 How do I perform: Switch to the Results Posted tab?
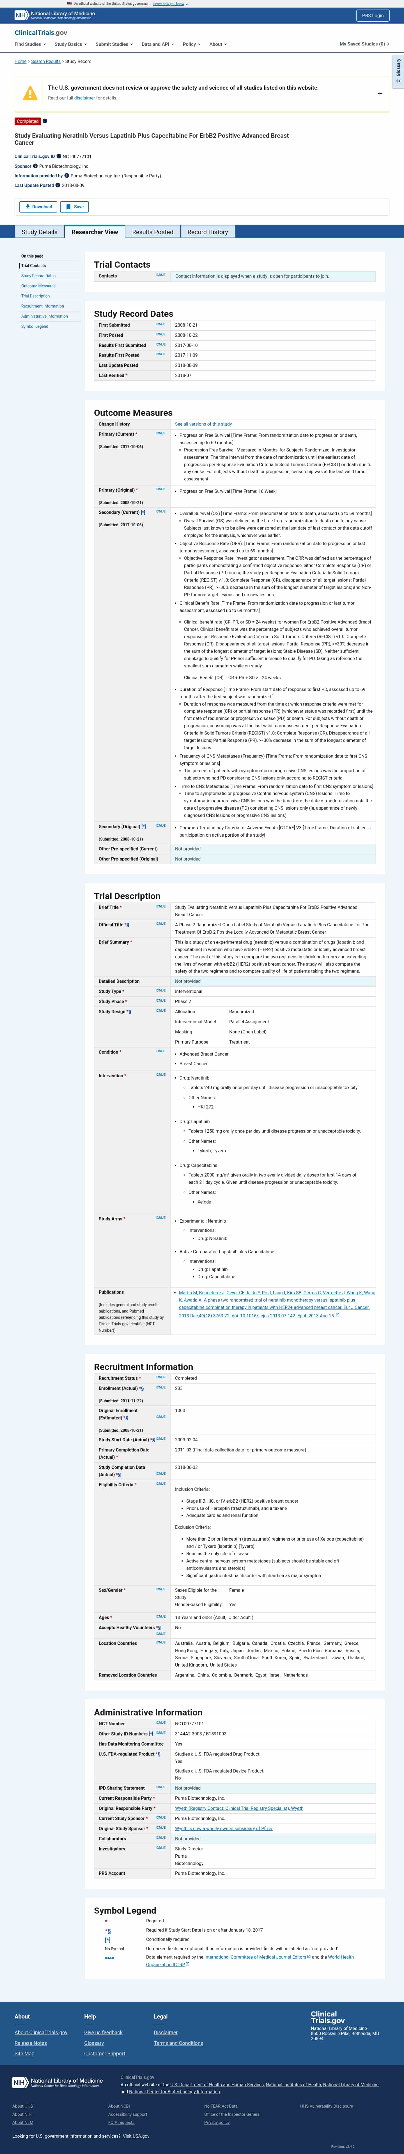click(x=153, y=232)
